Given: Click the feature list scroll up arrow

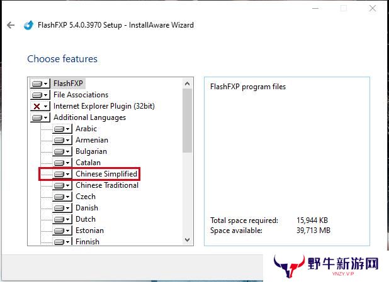Looking at the screenshot, I should [188, 84].
